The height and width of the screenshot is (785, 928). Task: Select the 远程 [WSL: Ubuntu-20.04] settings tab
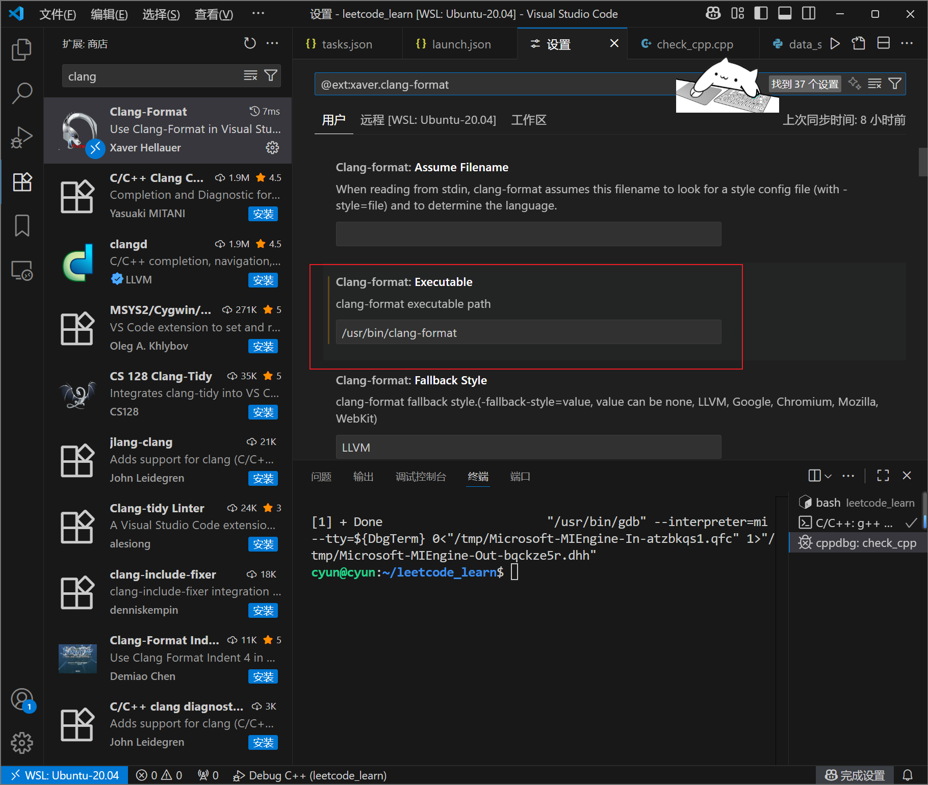428,120
